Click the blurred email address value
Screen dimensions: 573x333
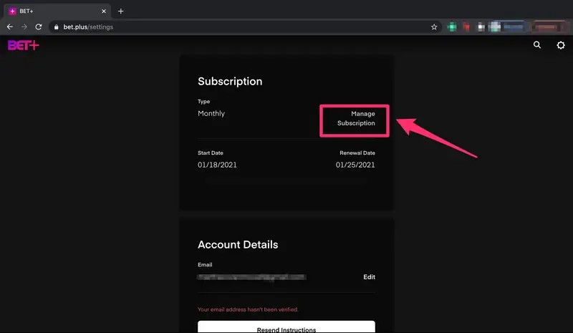(252, 277)
